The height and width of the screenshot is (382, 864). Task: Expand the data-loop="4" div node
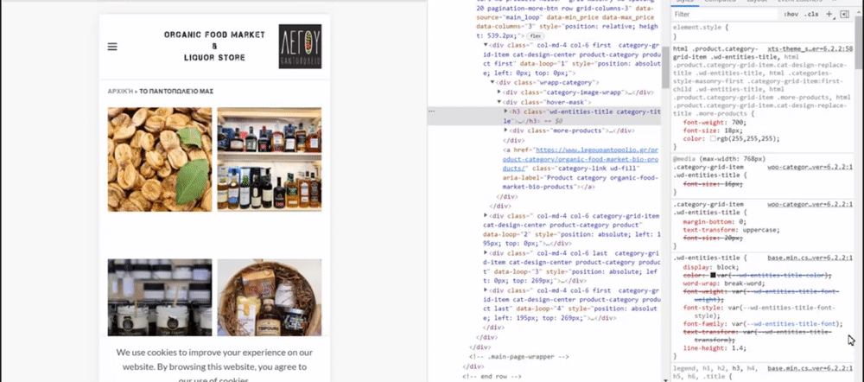[x=486, y=290]
